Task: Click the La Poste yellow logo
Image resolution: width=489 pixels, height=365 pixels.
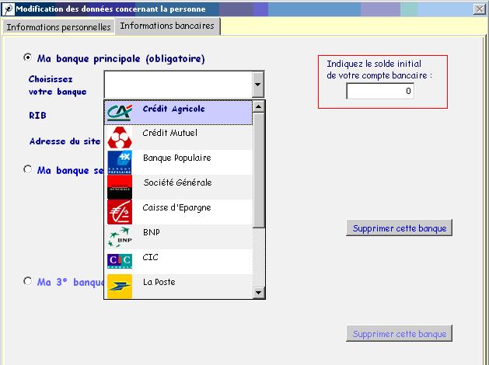Action: [x=120, y=287]
